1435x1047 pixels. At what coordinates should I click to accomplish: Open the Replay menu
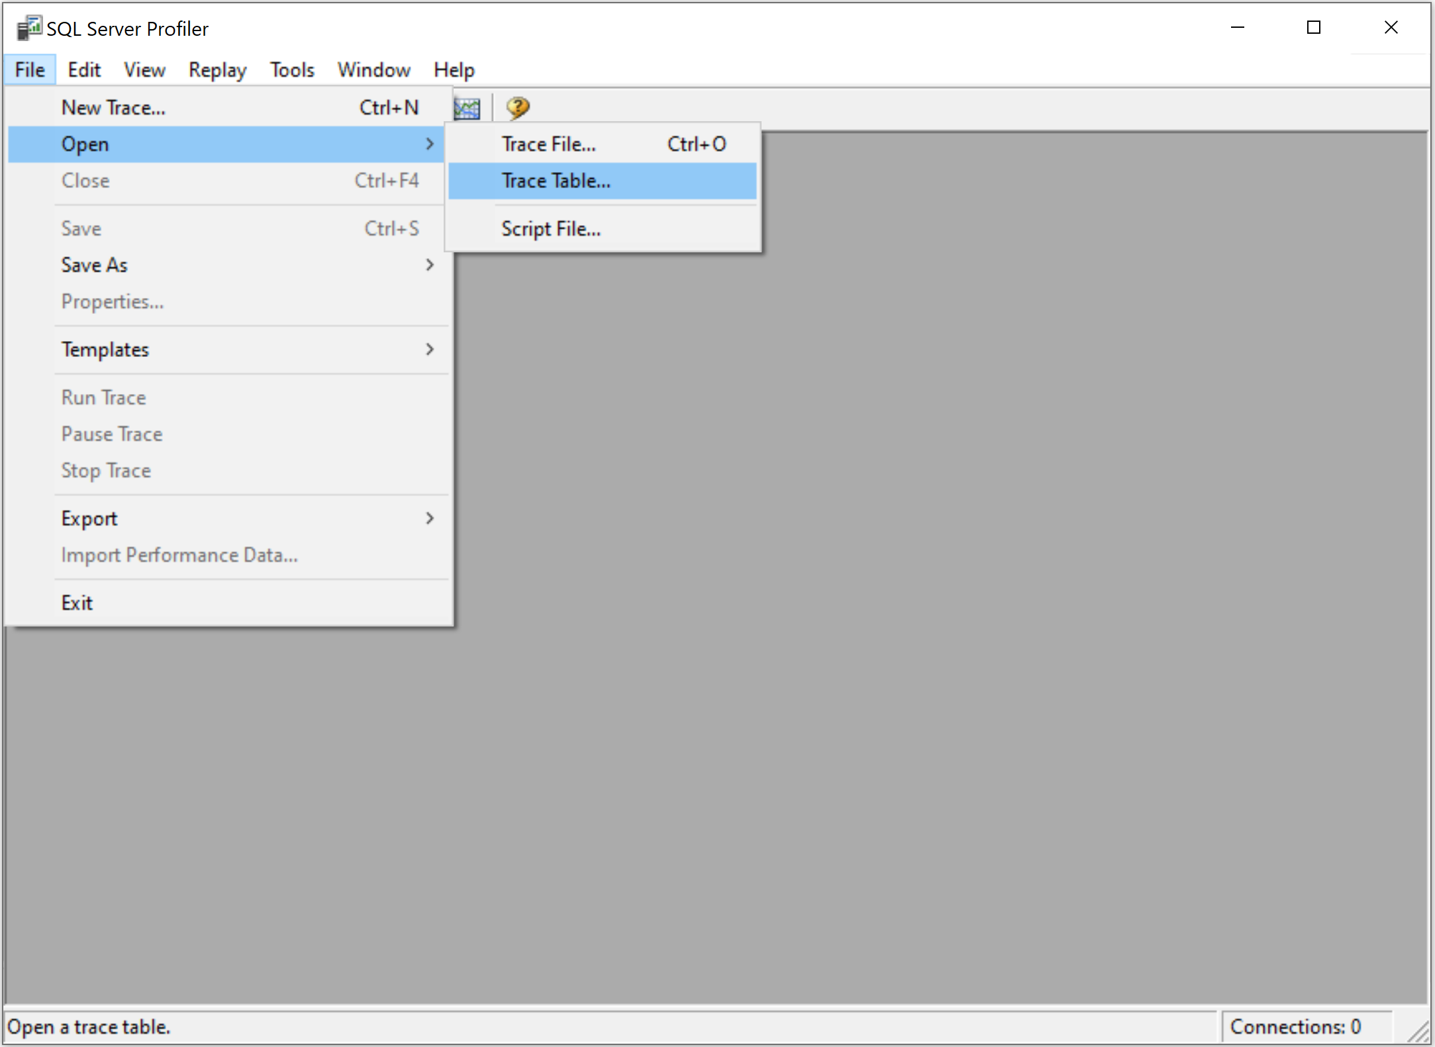[x=217, y=70]
